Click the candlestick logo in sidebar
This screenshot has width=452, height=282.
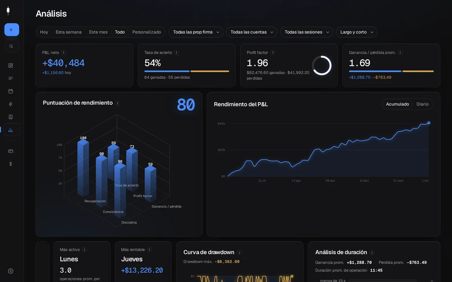coord(8,11)
